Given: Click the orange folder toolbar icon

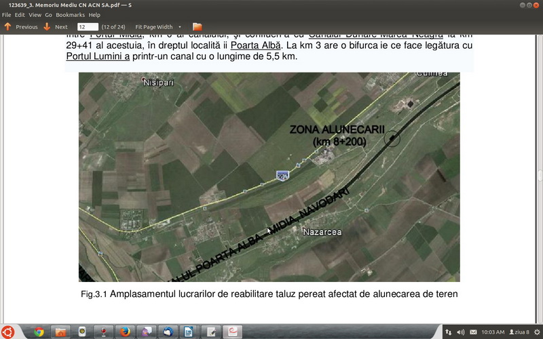Looking at the screenshot, I should [198, 27].
